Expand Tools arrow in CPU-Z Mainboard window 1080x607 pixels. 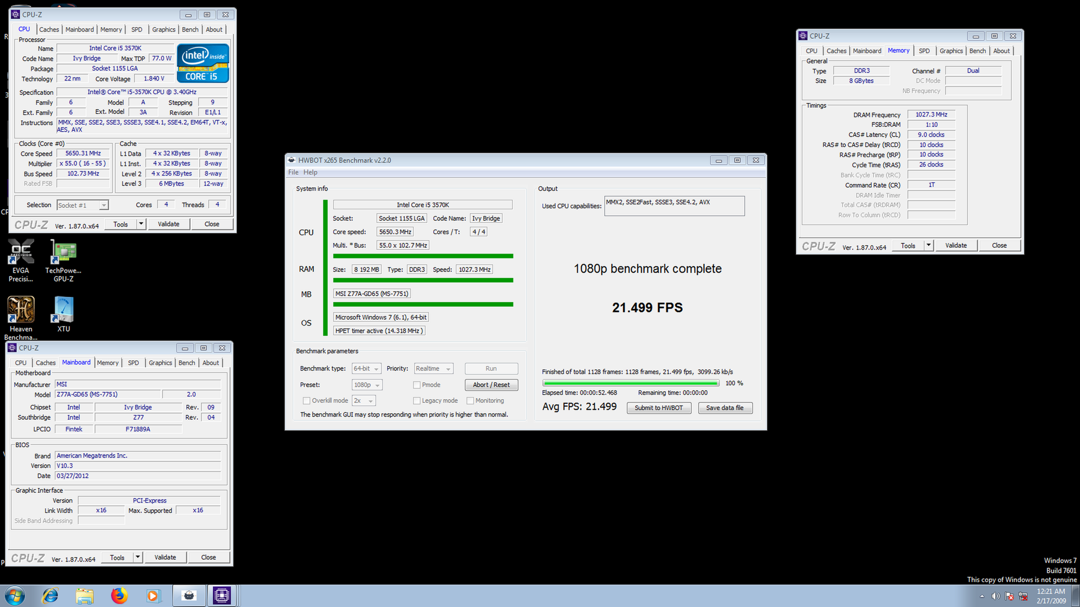[138, 558]
